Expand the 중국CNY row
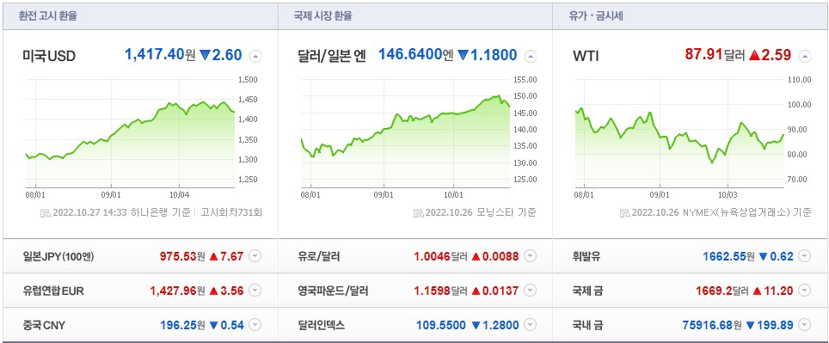 click(x=255, y=324)
